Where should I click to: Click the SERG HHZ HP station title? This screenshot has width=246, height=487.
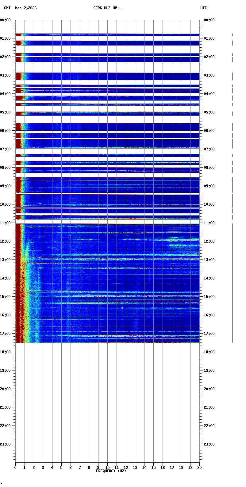point(108,8)
